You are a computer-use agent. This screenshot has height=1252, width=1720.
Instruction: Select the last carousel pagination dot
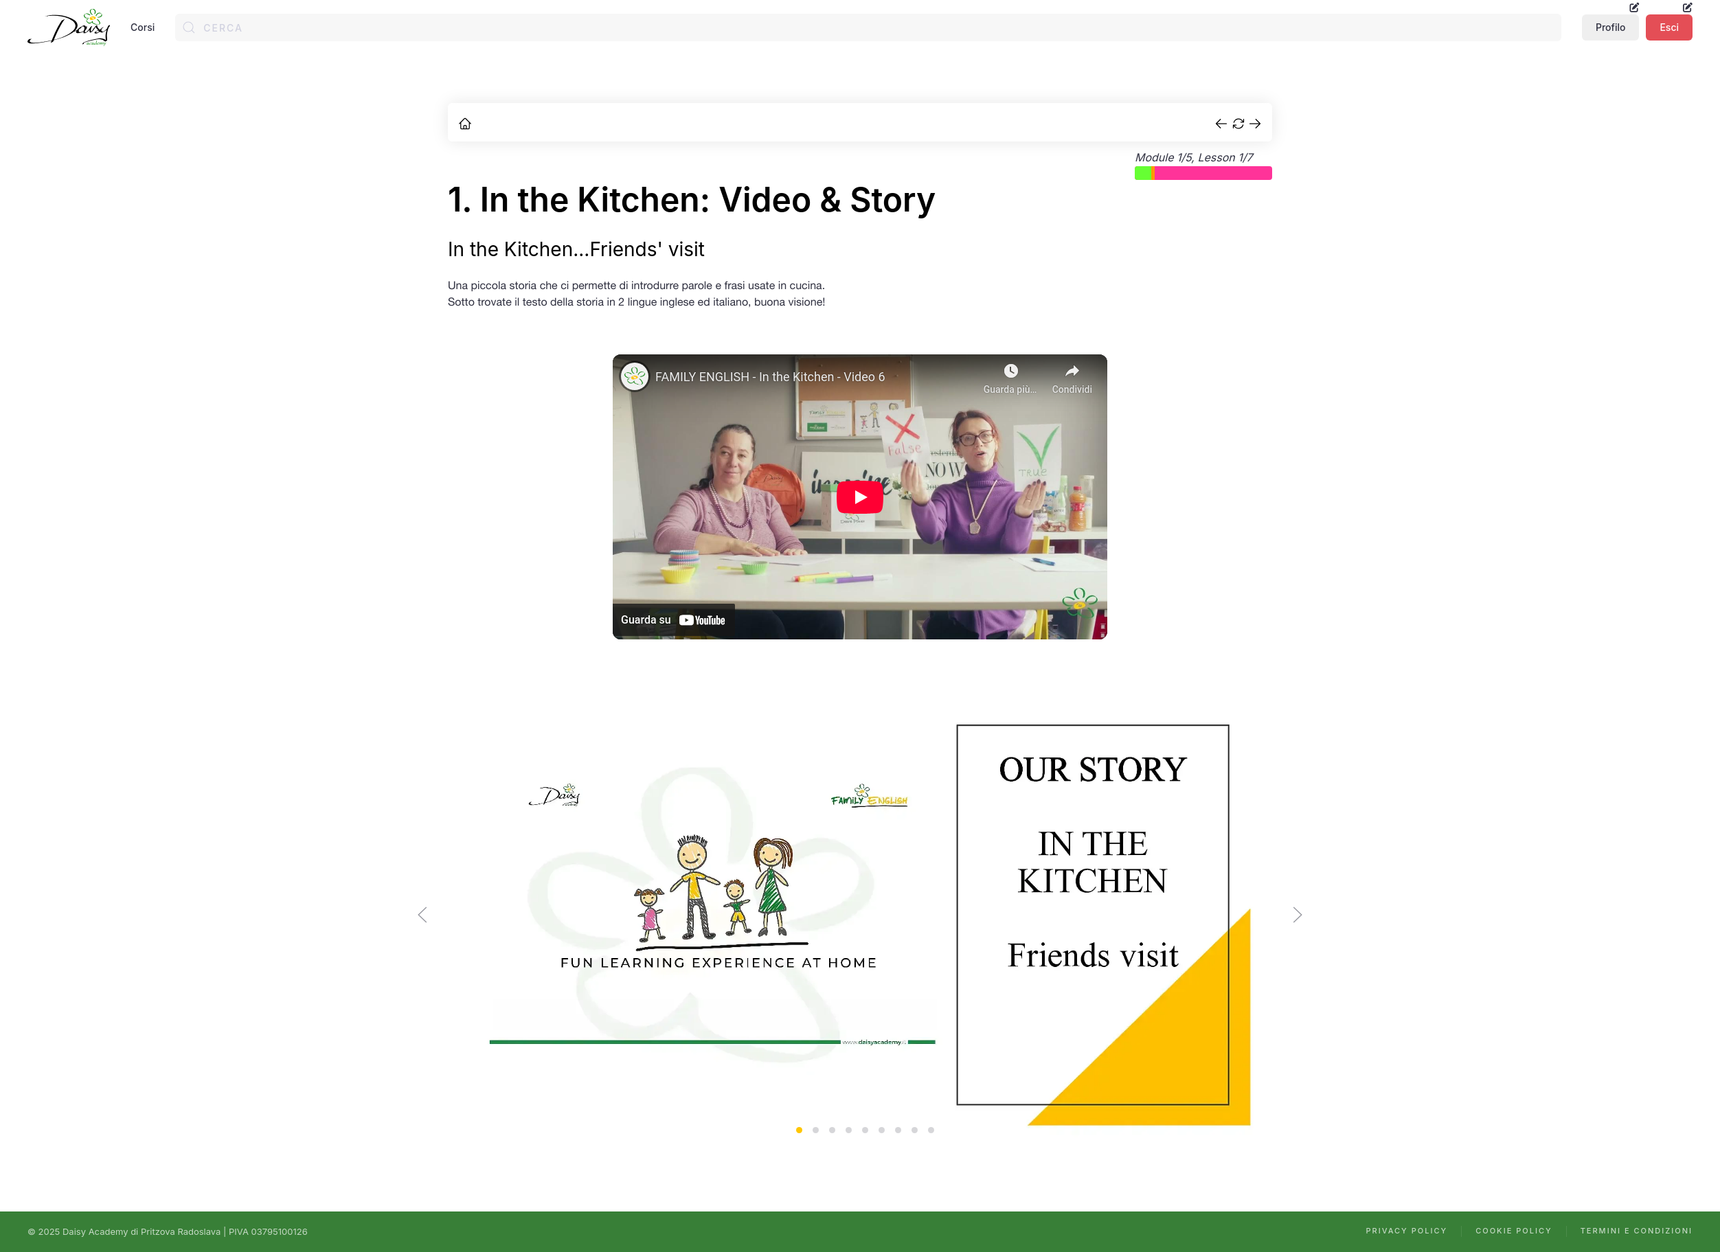[x=931, y=1130]
